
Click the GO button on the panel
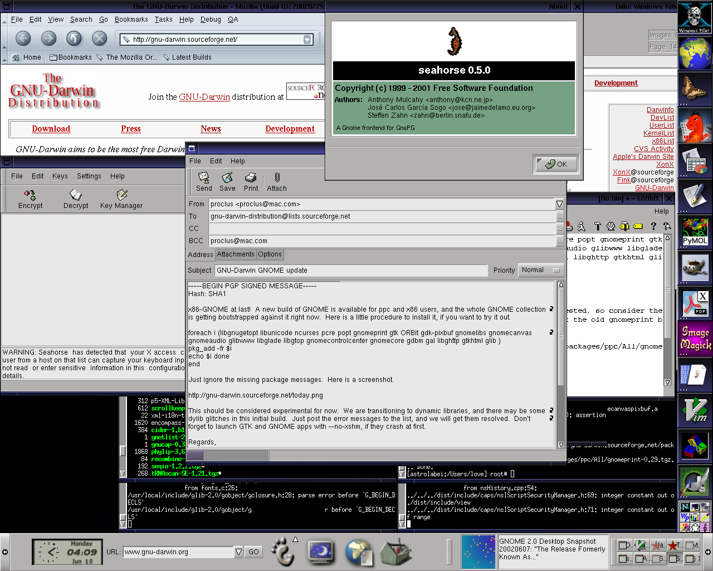coord(253,552)
